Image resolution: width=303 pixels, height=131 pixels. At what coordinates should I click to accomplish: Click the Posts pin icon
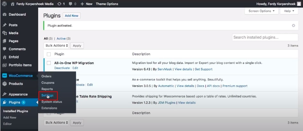point(4,25)
